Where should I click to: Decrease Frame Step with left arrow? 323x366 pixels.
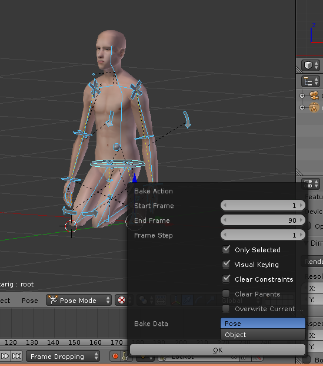click(225, 235)
